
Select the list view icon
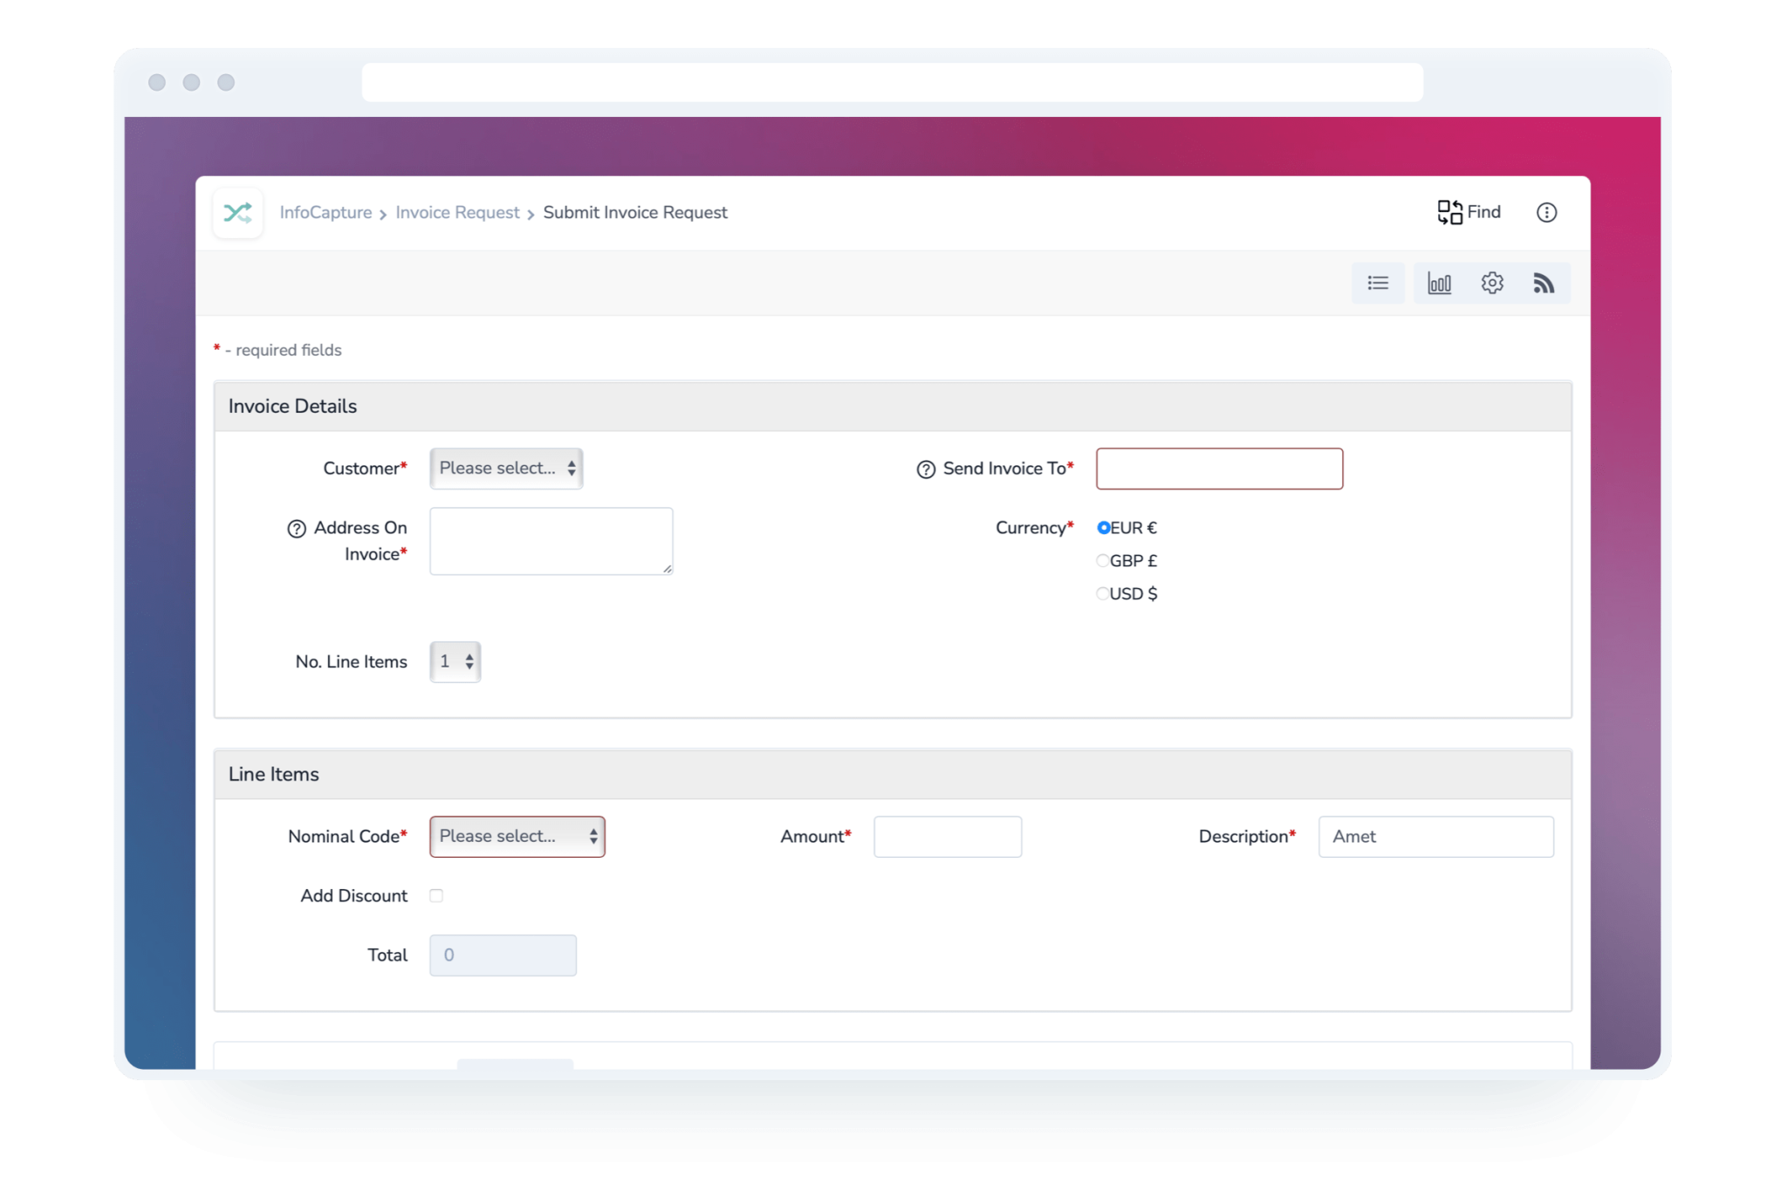(1378, 282)
